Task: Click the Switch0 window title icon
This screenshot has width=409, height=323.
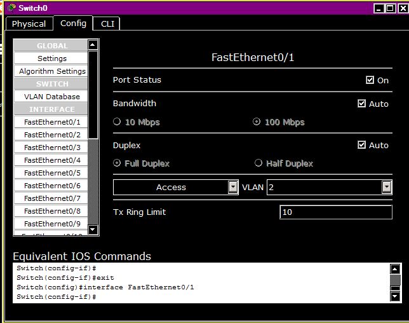Action: click(x=11, y=8)
